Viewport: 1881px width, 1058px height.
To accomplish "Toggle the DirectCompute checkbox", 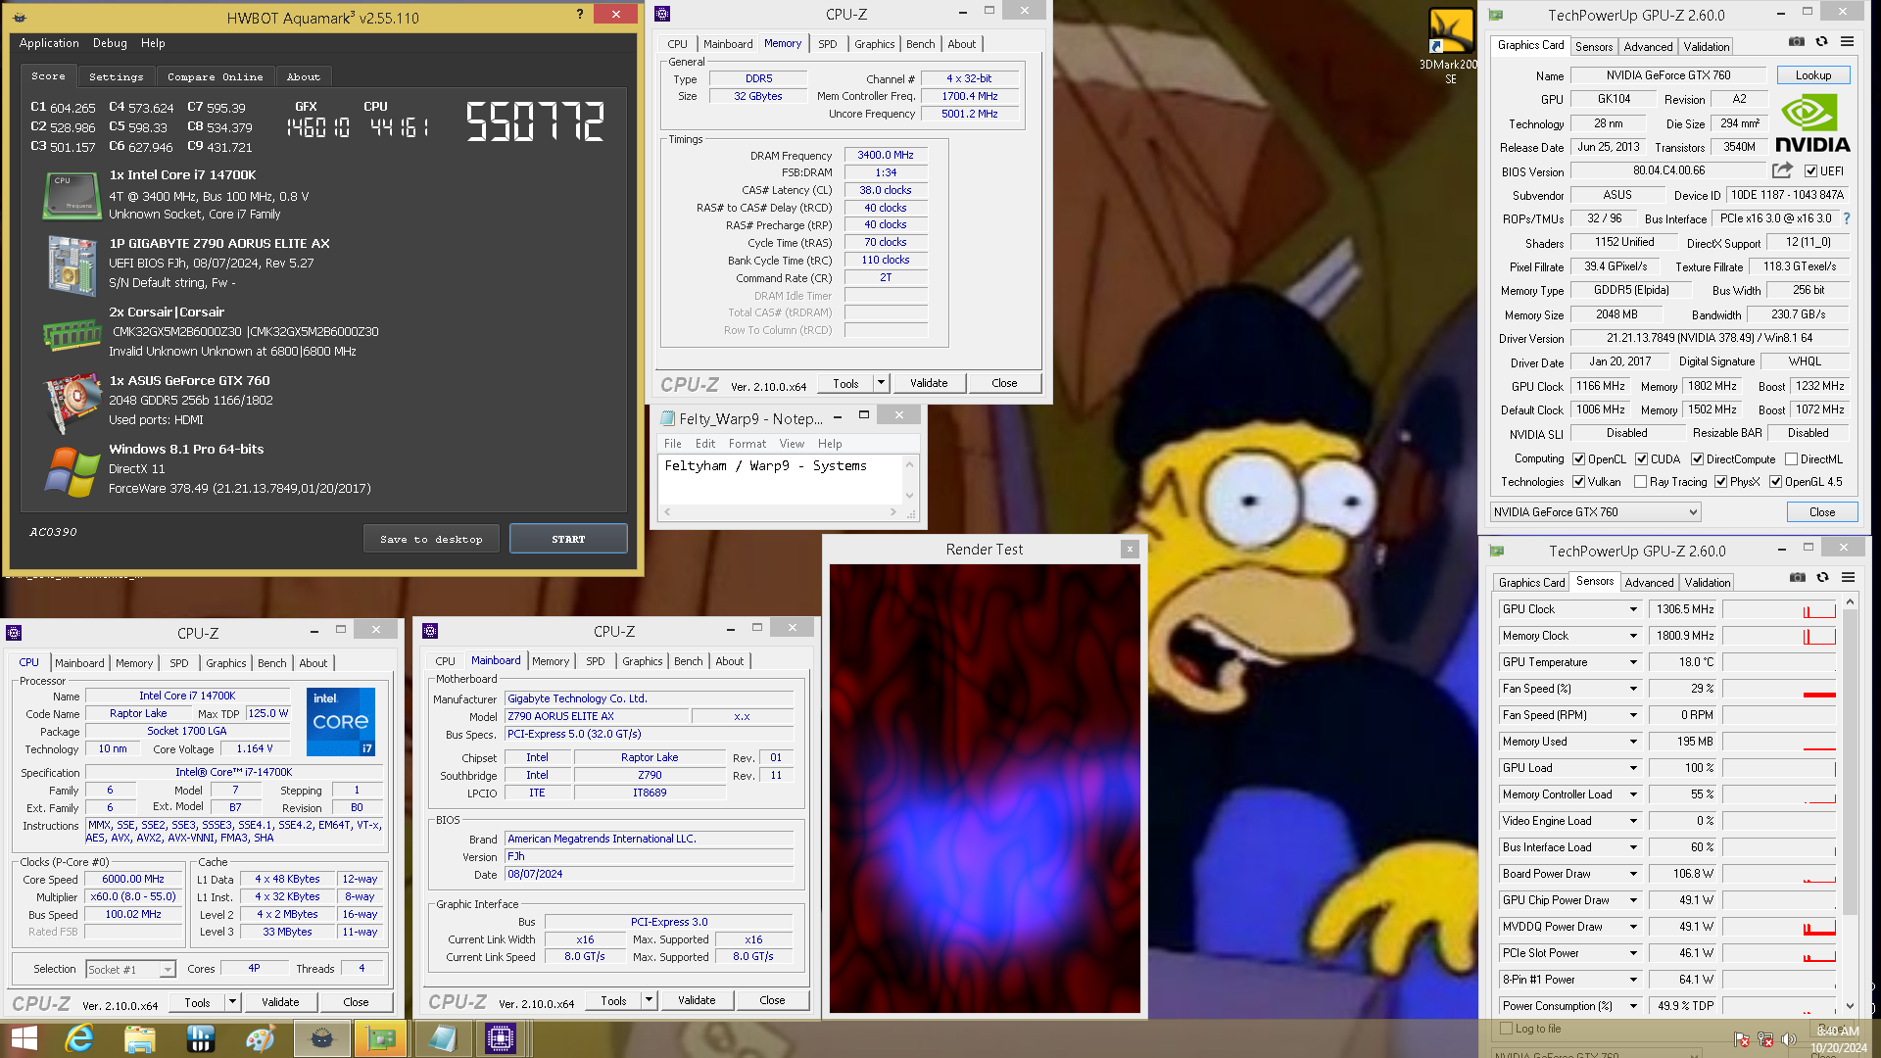I will click(1698, 459).
